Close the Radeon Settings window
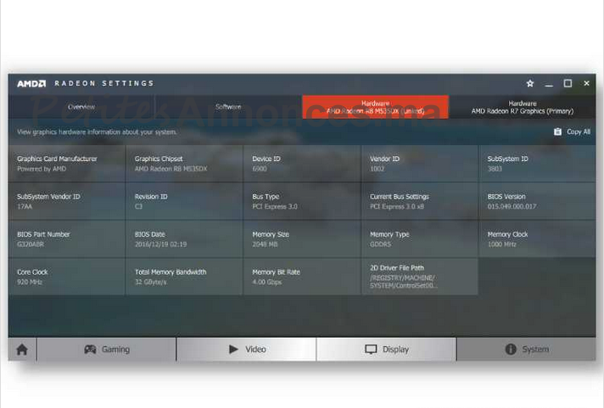 click(x=586, y=83)
